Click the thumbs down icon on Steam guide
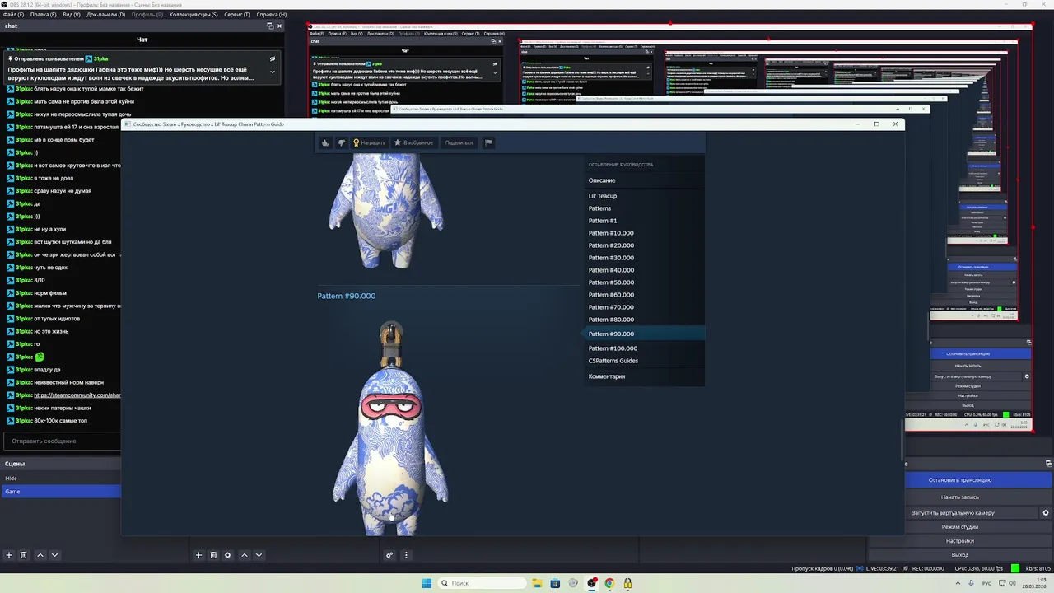Screen dimensions: 1054x593 click(x=341, y=142)
